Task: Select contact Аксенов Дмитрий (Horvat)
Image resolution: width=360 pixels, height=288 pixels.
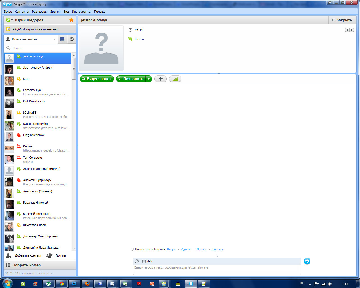Action: pyautogui.click(x=38, y=171)
